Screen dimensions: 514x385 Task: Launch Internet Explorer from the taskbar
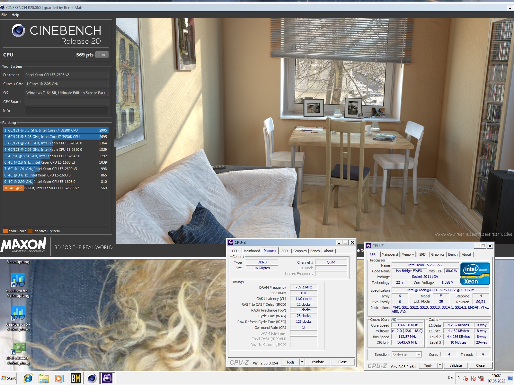click(28, 379)
